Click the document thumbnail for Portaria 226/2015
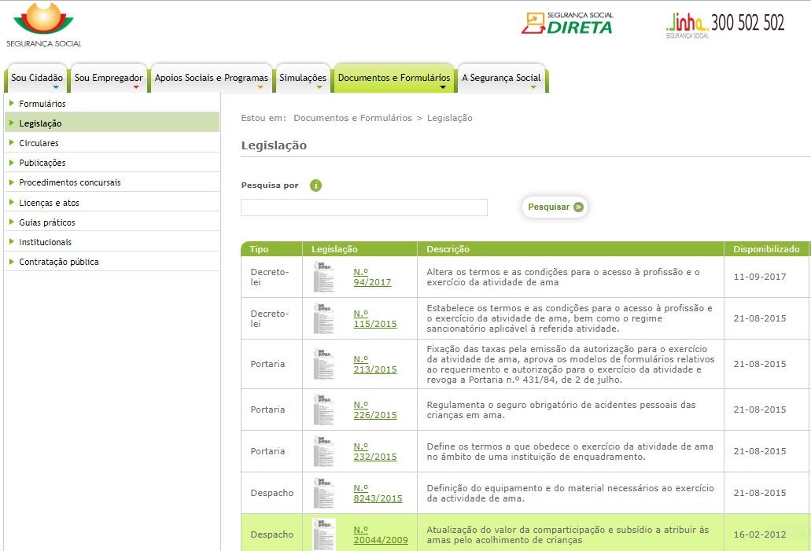811x551 pixels. pyautogui.click(x=323, y=410)
